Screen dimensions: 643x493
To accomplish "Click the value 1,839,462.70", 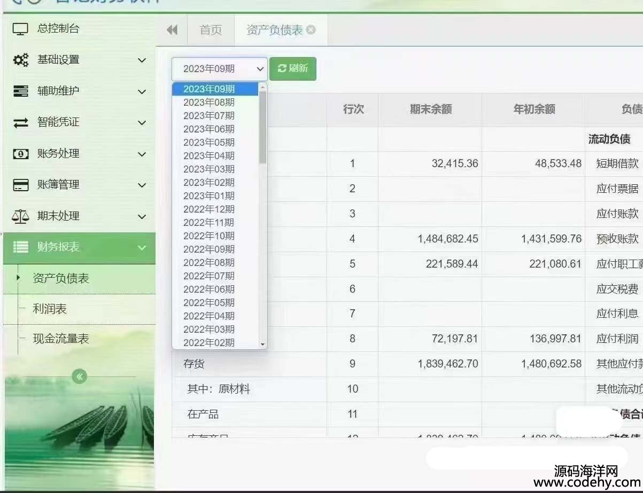I will [448, 364].
